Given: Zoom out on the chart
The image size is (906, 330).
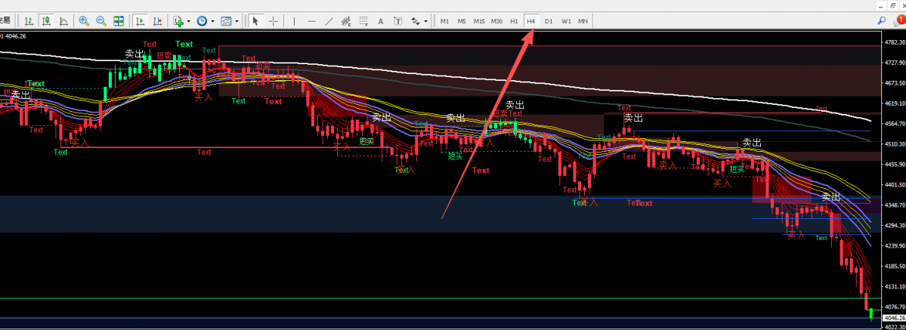Looking at the screenshot, I should 101,21.
